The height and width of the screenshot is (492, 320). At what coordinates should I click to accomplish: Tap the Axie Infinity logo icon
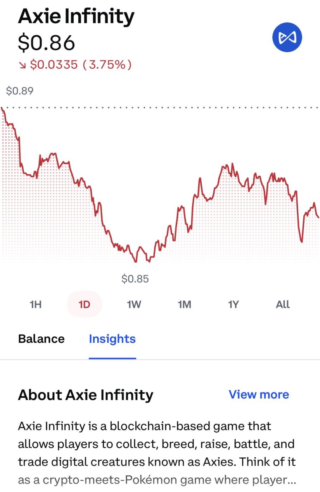[x=287, y=38]
